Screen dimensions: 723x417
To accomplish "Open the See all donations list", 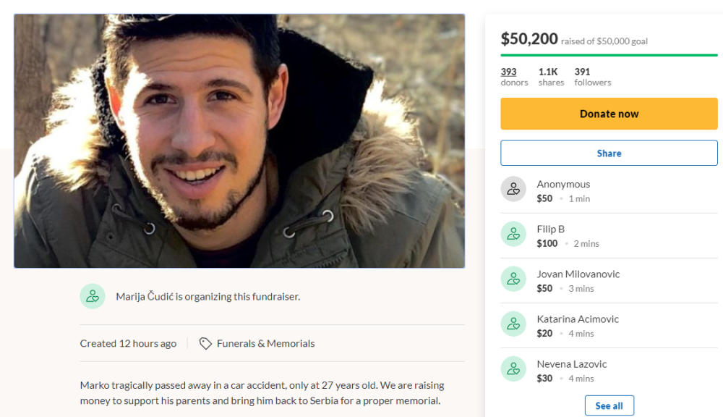I will click(609, 405).
